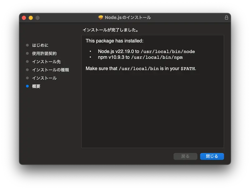Click the Node.js installer package icon
Screen dimensions: 250x190
pyautogui.click(x=101, y=17)
